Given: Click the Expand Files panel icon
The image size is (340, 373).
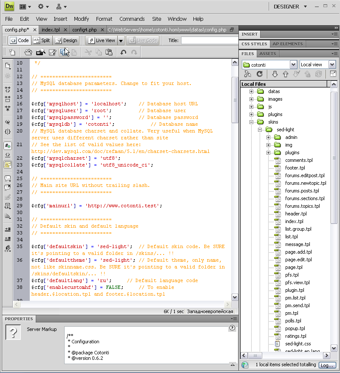Looking at the screenshot, I should [333, 74].
